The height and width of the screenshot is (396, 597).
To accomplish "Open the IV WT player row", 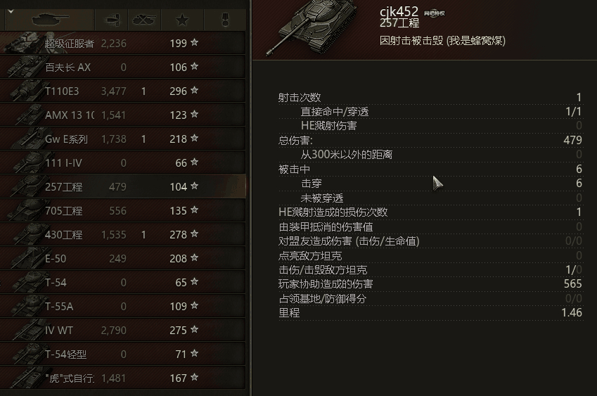I will (122, 330).
